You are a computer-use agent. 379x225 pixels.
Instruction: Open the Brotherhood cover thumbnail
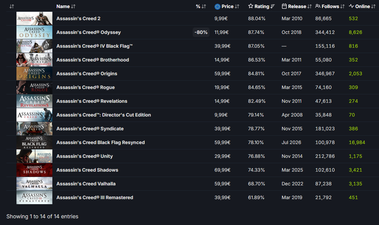34,60
